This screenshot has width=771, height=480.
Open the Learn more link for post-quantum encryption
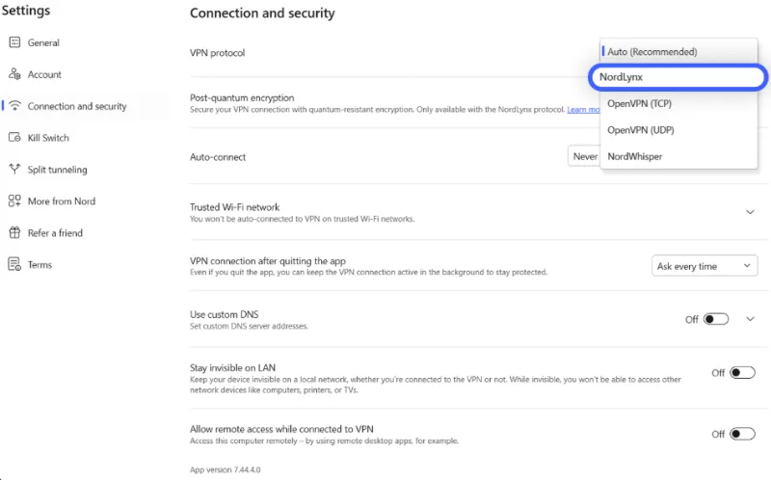coord(583,110)
